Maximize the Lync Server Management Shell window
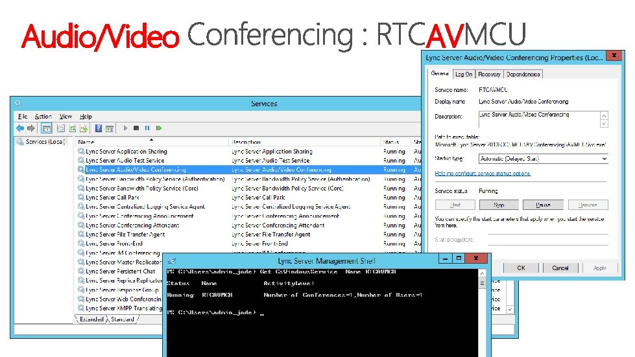This screenshot has height=357, width=635. (x=459, y=258)
